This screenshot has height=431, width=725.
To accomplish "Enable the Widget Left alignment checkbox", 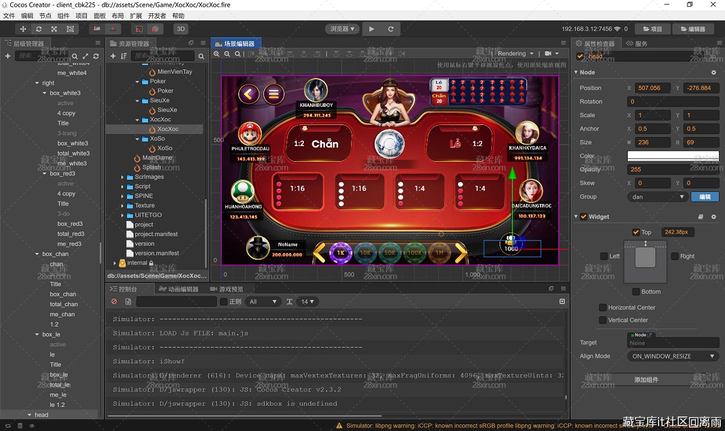I will pos(604,256).
